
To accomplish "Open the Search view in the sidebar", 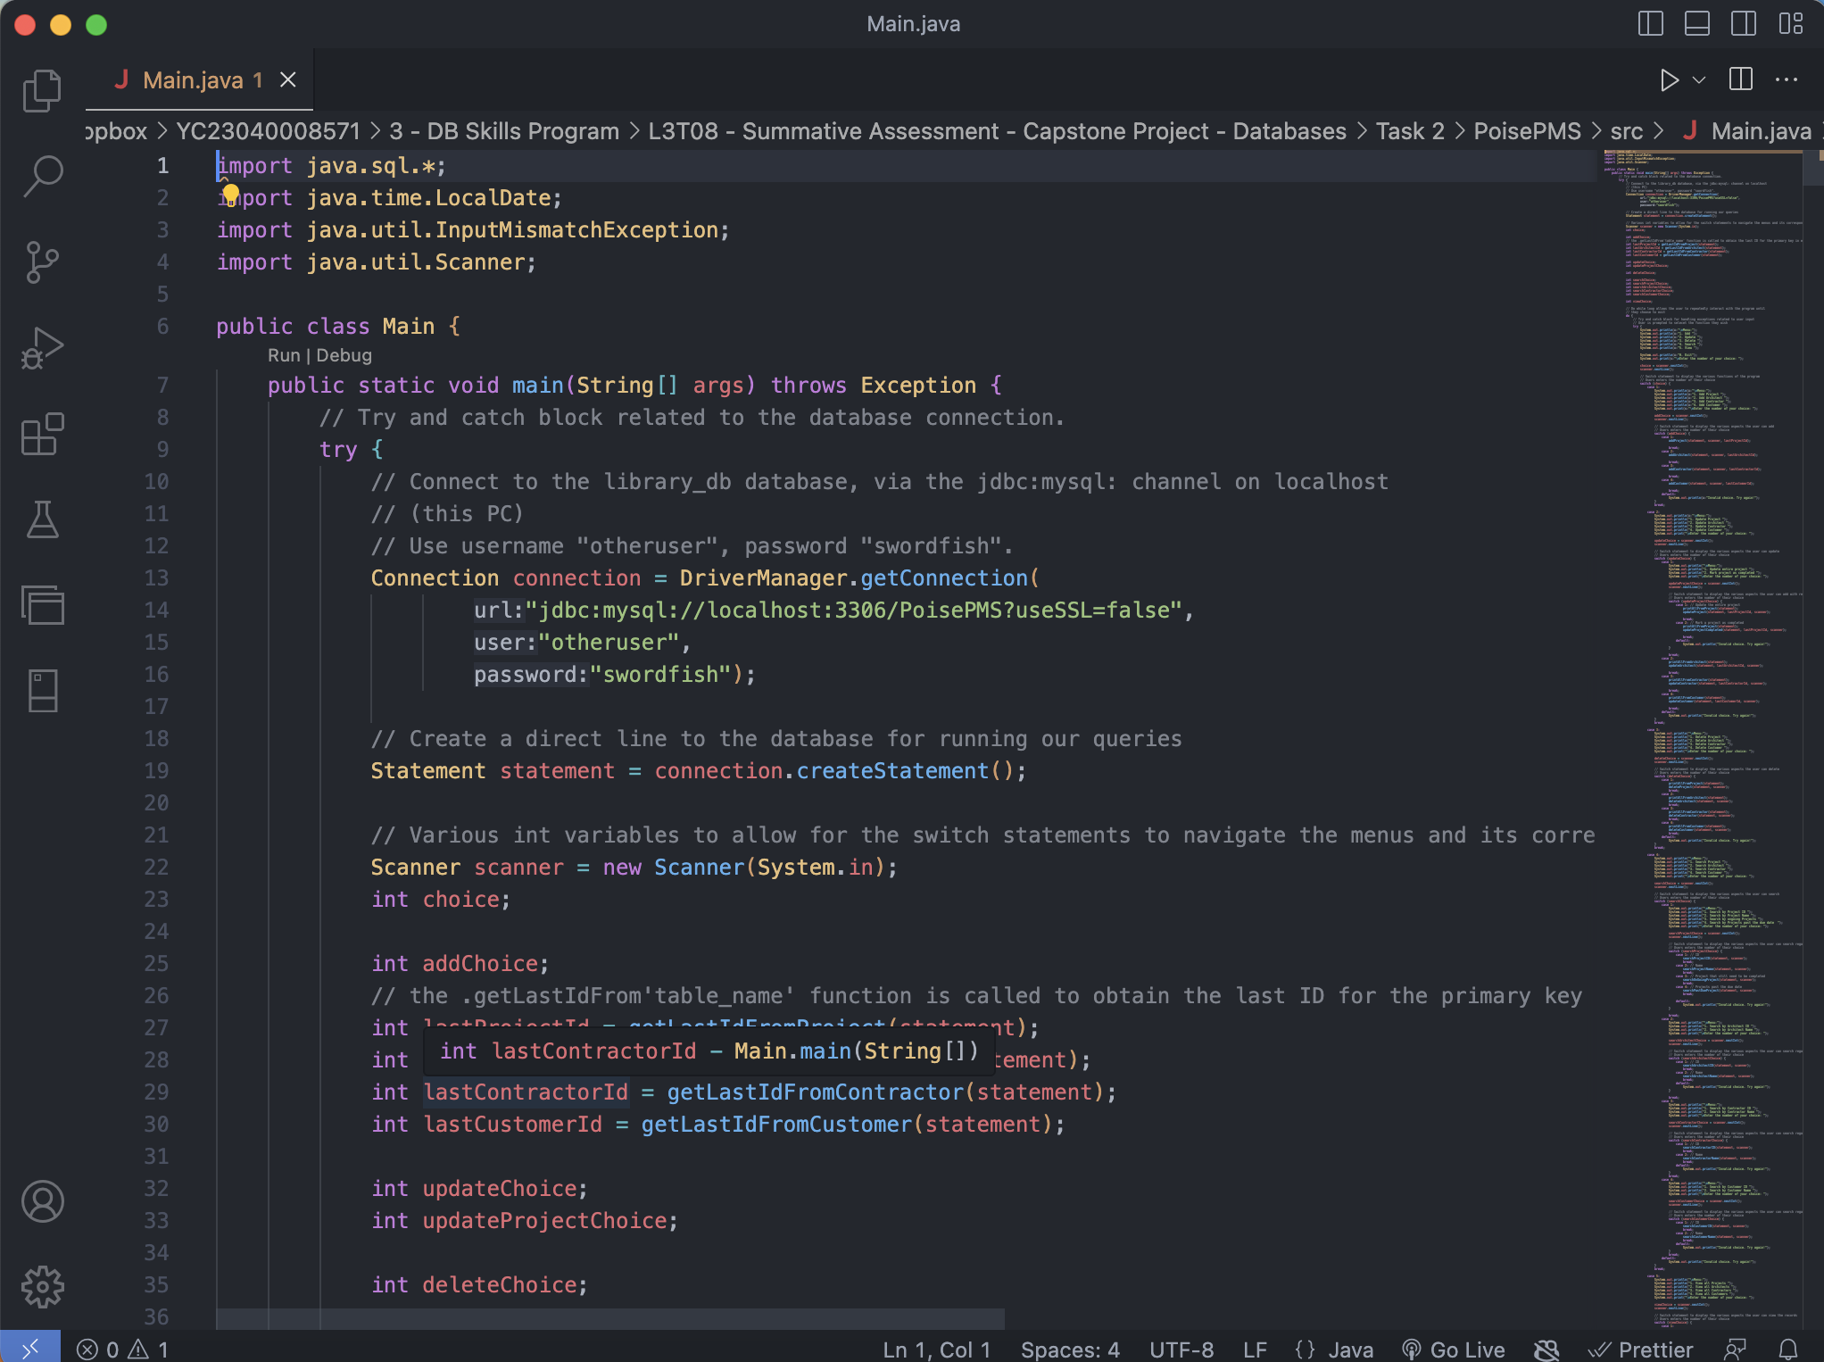I will 42,177.
